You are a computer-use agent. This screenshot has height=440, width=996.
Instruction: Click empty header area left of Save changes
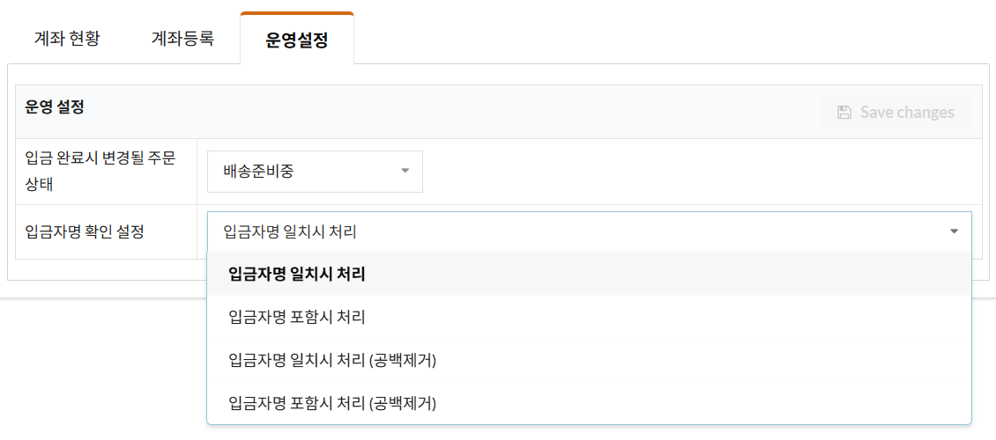[x=441, y=112]
